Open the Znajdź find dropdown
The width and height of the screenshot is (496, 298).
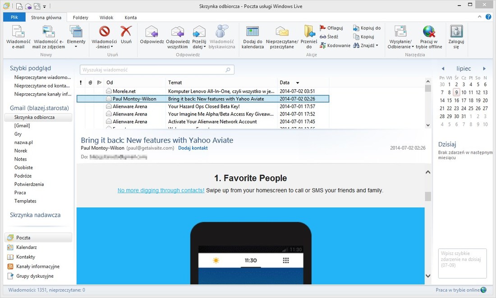click(365, 46)
